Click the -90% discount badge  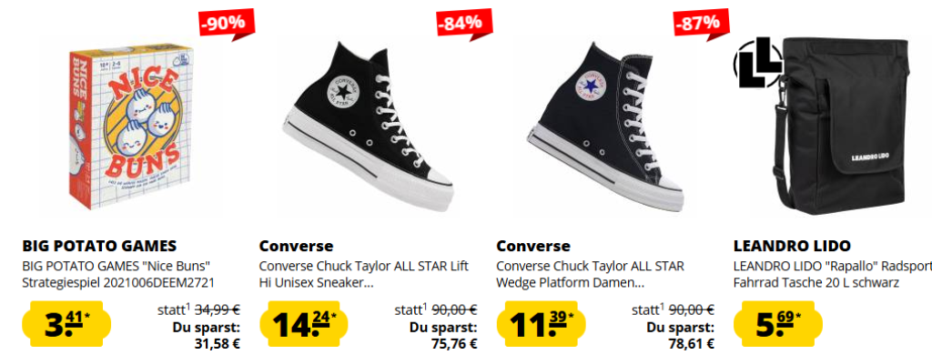[x=227, y=25]
